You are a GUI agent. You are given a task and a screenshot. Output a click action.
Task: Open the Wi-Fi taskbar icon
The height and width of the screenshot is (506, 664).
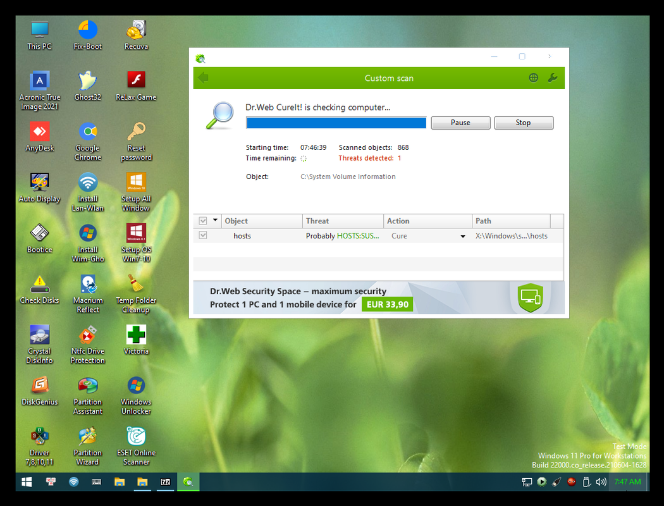(74, 482)
